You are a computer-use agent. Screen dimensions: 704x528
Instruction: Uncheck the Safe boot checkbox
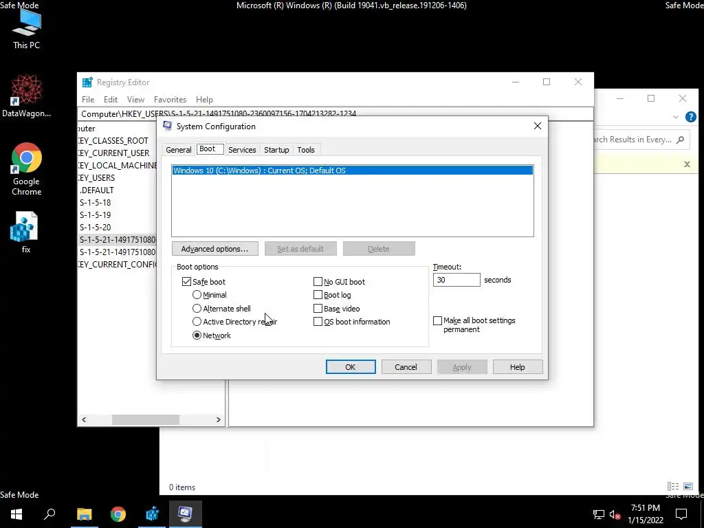[x=186, y=281]
